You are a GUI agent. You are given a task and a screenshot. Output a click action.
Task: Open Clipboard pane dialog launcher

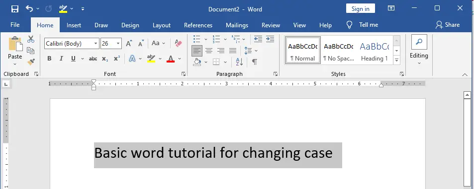pyautogui.click(x=36, y=74)
